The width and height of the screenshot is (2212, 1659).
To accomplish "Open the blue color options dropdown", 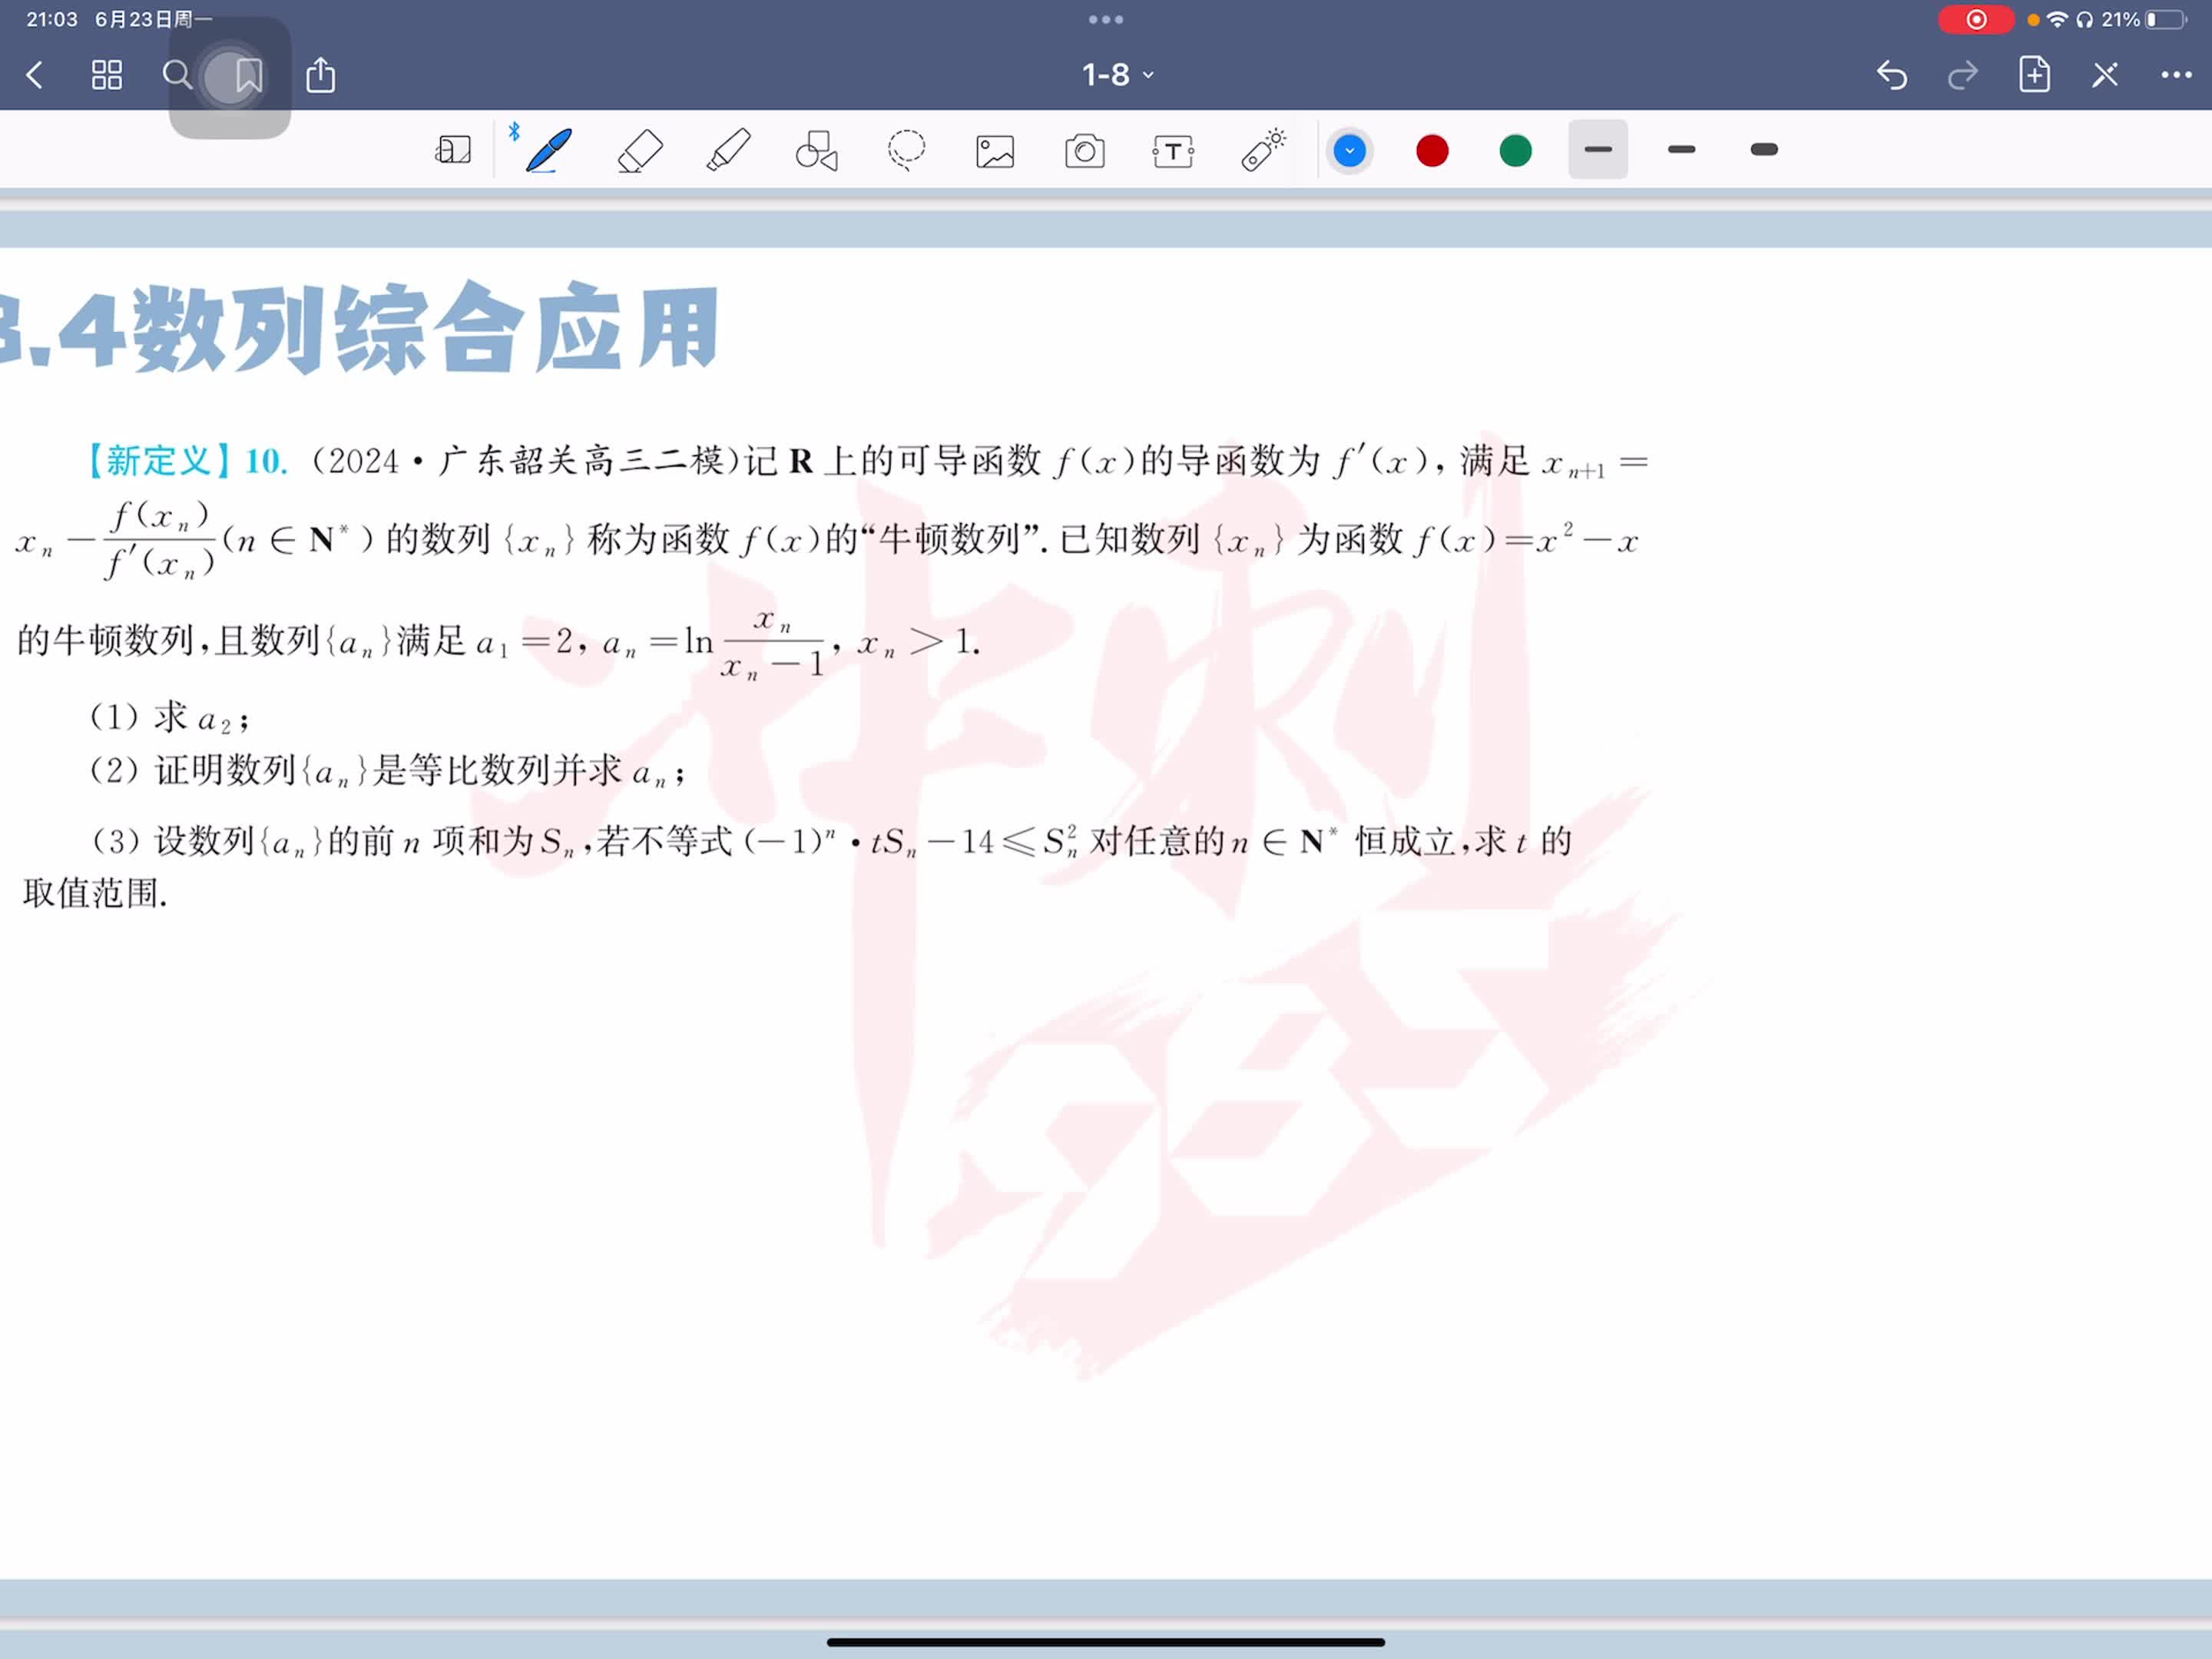I will pyautogui.click(x=1349, y=151).
